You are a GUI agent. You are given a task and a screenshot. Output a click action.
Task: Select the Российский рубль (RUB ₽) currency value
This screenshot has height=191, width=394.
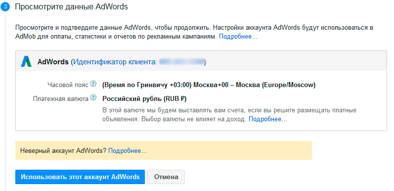144,99
